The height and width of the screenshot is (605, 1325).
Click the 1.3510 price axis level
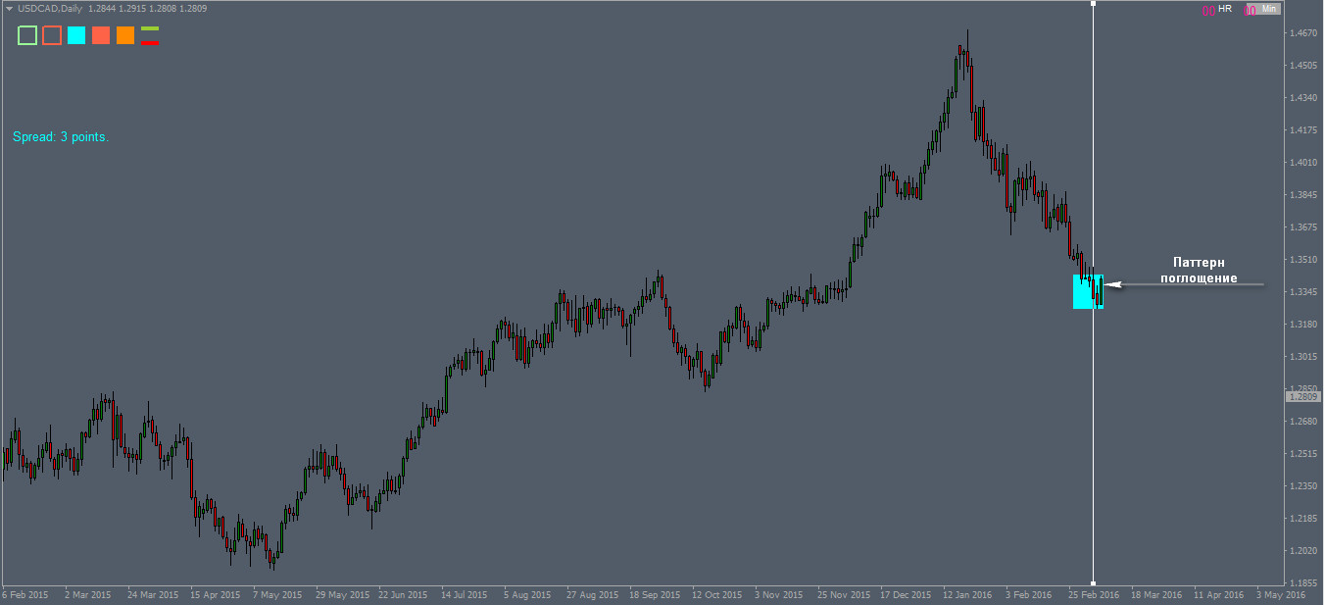pos(1304,260)
